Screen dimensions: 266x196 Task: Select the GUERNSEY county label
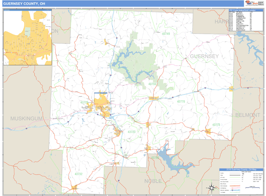[204, 56]
